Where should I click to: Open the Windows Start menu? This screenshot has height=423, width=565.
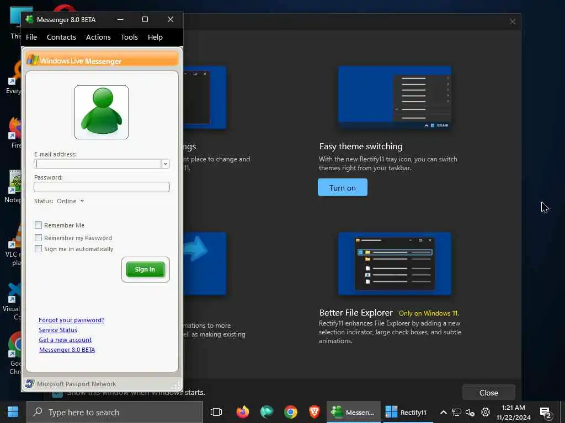(13, 412)
